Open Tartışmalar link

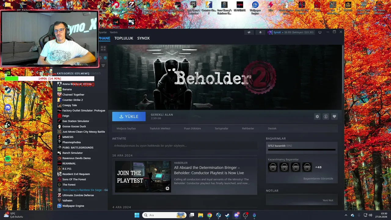[x=221, y=129]
